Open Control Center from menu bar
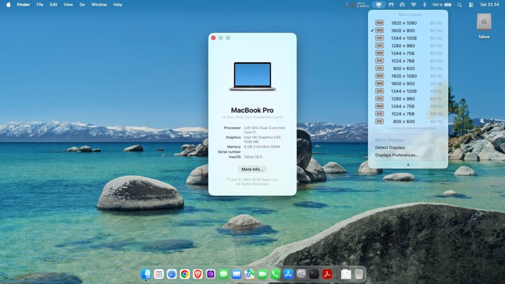Viewport: 505px width, 284px height. (471, 5)
